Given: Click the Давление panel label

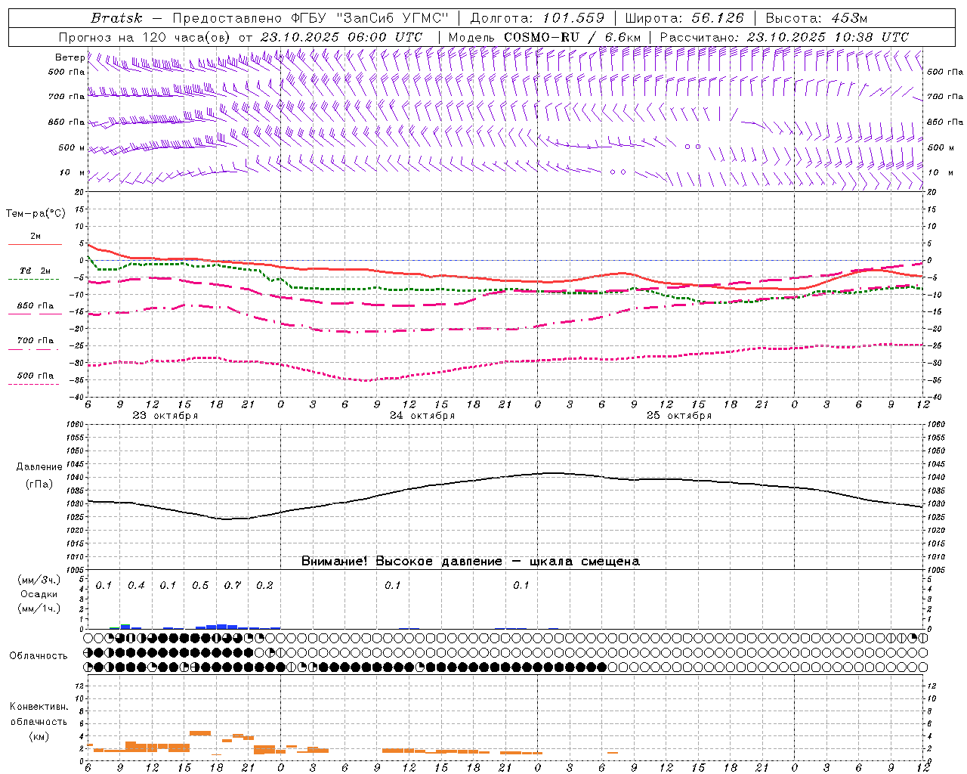Looking at the screenshot, I should [39, 467].
